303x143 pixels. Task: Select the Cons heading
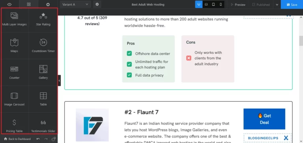pos(191,42)
